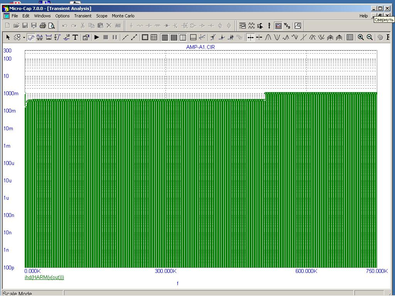Toggle the active oscilloscope plot icon
395x296 pixels.
coord(279,25)
